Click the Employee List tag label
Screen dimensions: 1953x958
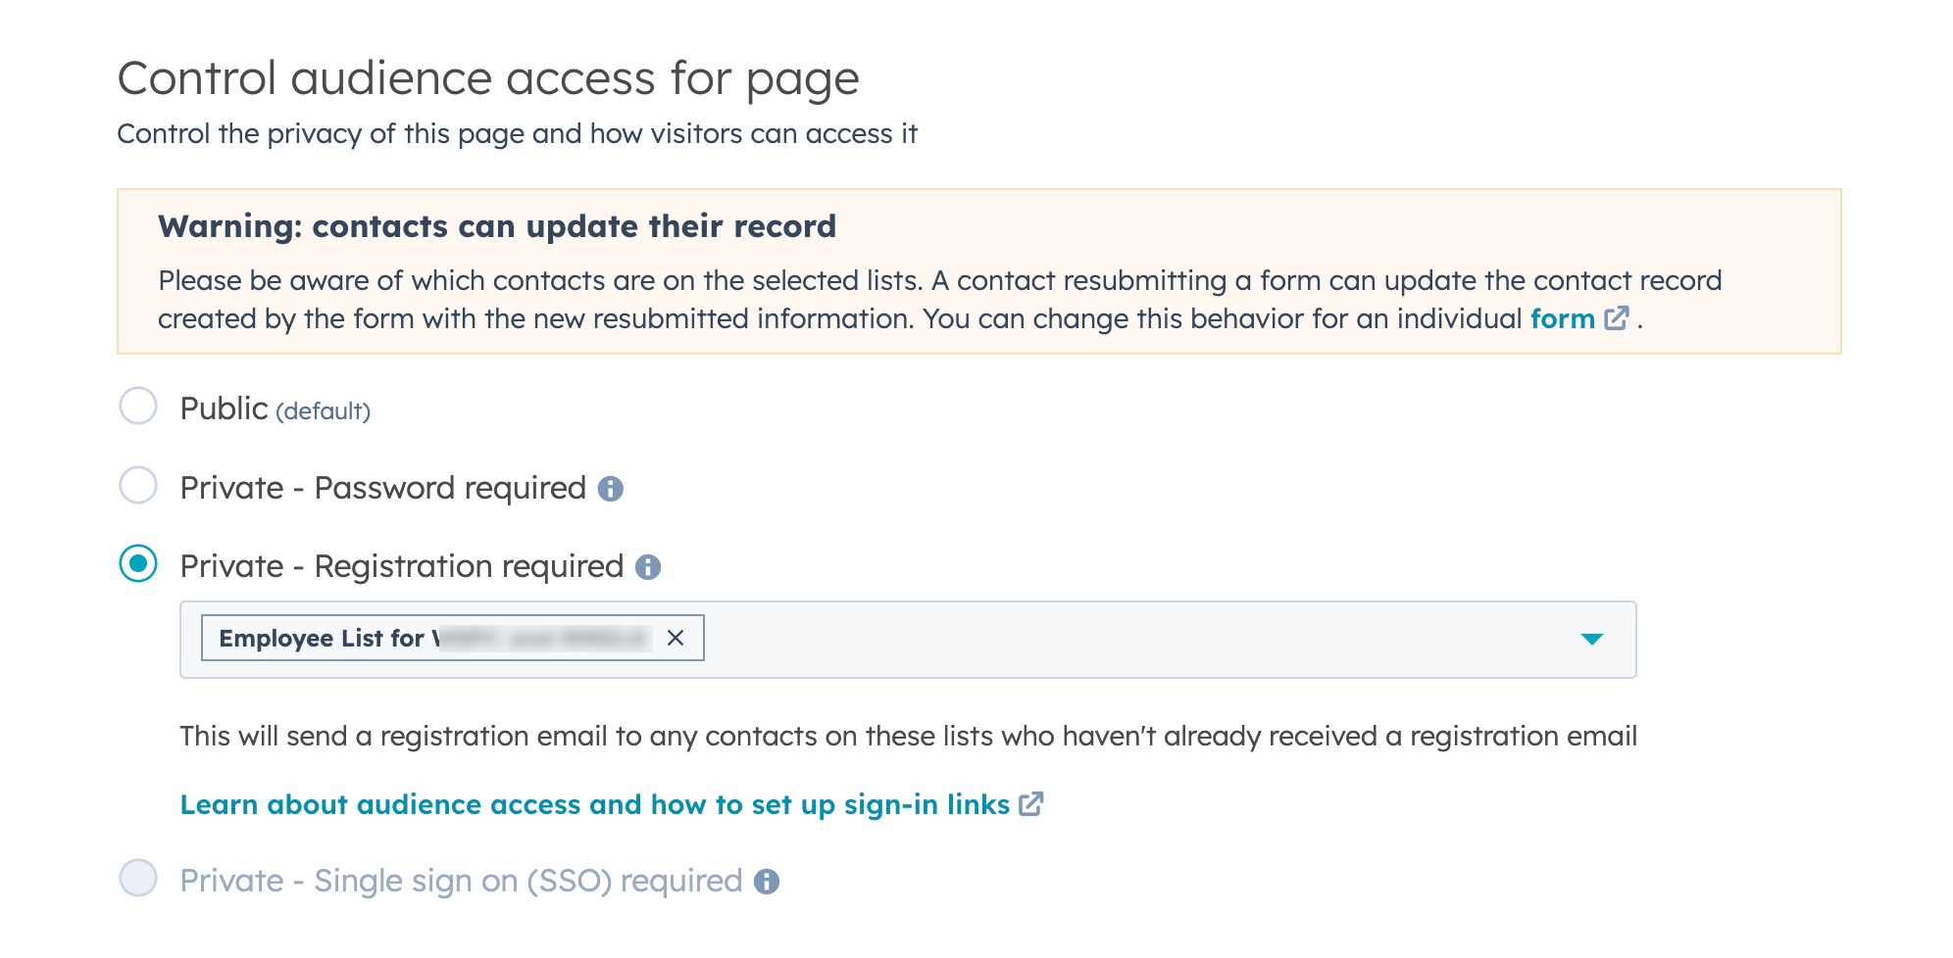[324, 639]
